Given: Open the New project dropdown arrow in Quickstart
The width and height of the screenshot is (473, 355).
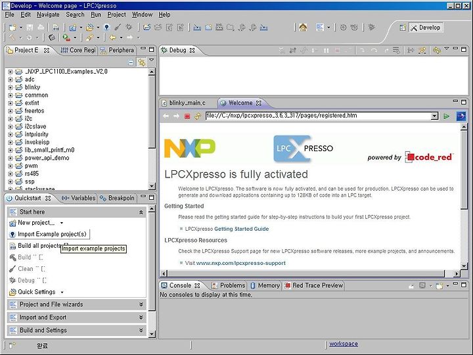Looking at the screenshot, I should click(x=62, y=223).
